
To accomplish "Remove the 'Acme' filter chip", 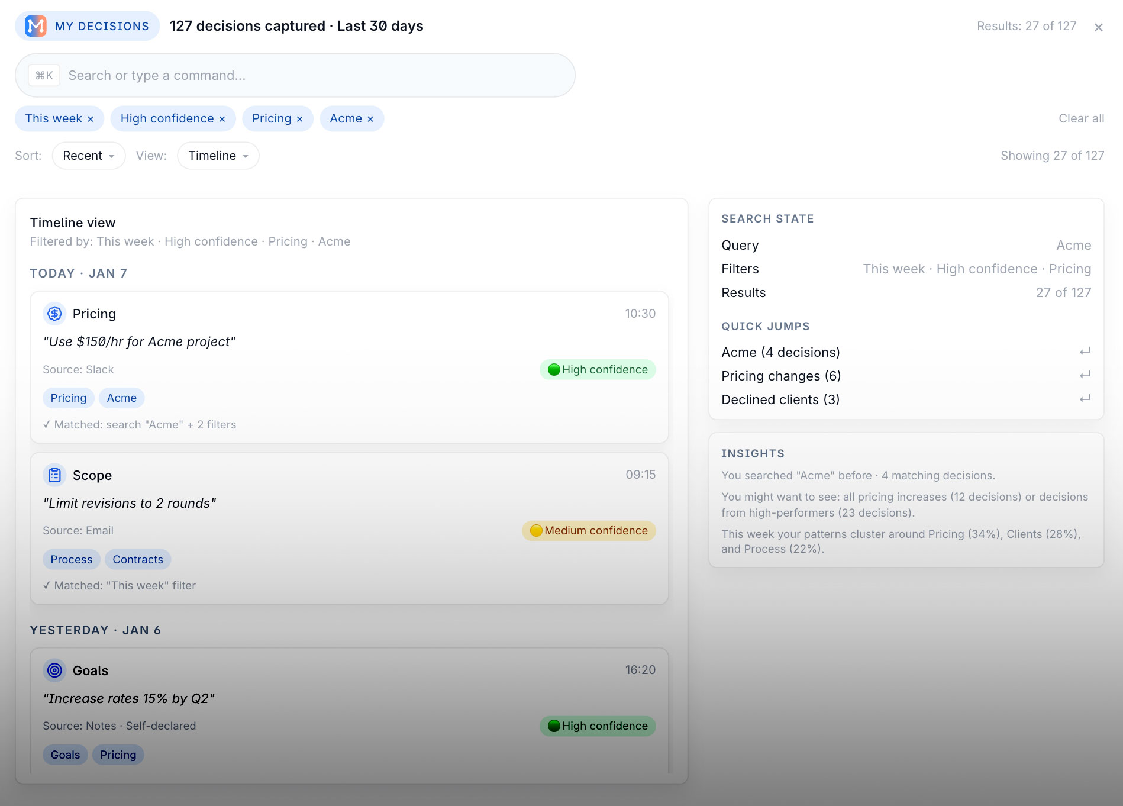I will [370, 118].
